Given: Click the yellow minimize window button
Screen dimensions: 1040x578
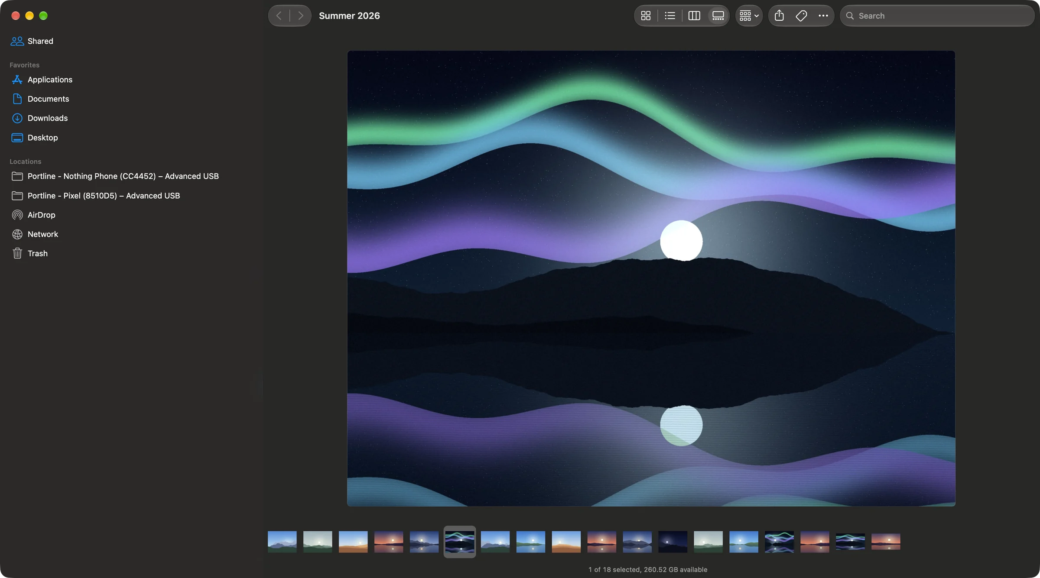Looking at the screenshot, I should pos(29,16).
